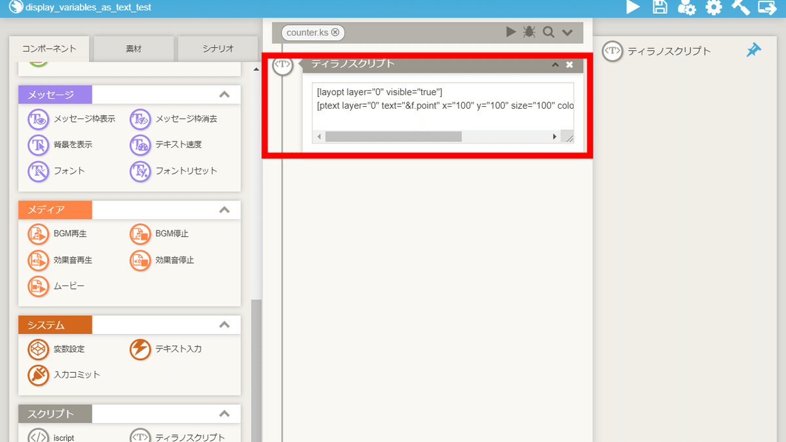Click inside the script text area
786x442 pixels.
tap(443, 106)
